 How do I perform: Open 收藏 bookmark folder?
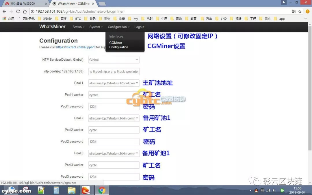pos(119,18)
